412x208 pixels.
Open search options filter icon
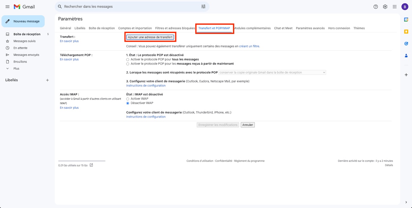tap(203, 7)
